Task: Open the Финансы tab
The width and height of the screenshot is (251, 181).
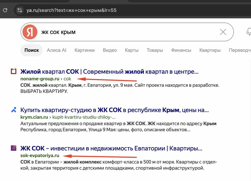Action: coord(181,50)
